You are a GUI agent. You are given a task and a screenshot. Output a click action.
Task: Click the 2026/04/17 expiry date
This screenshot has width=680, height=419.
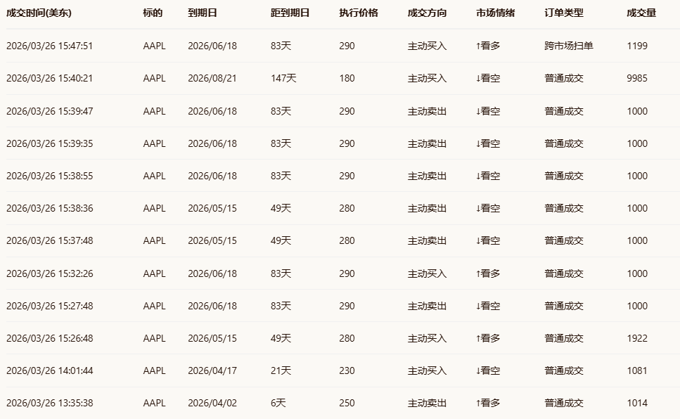point(212,370)
